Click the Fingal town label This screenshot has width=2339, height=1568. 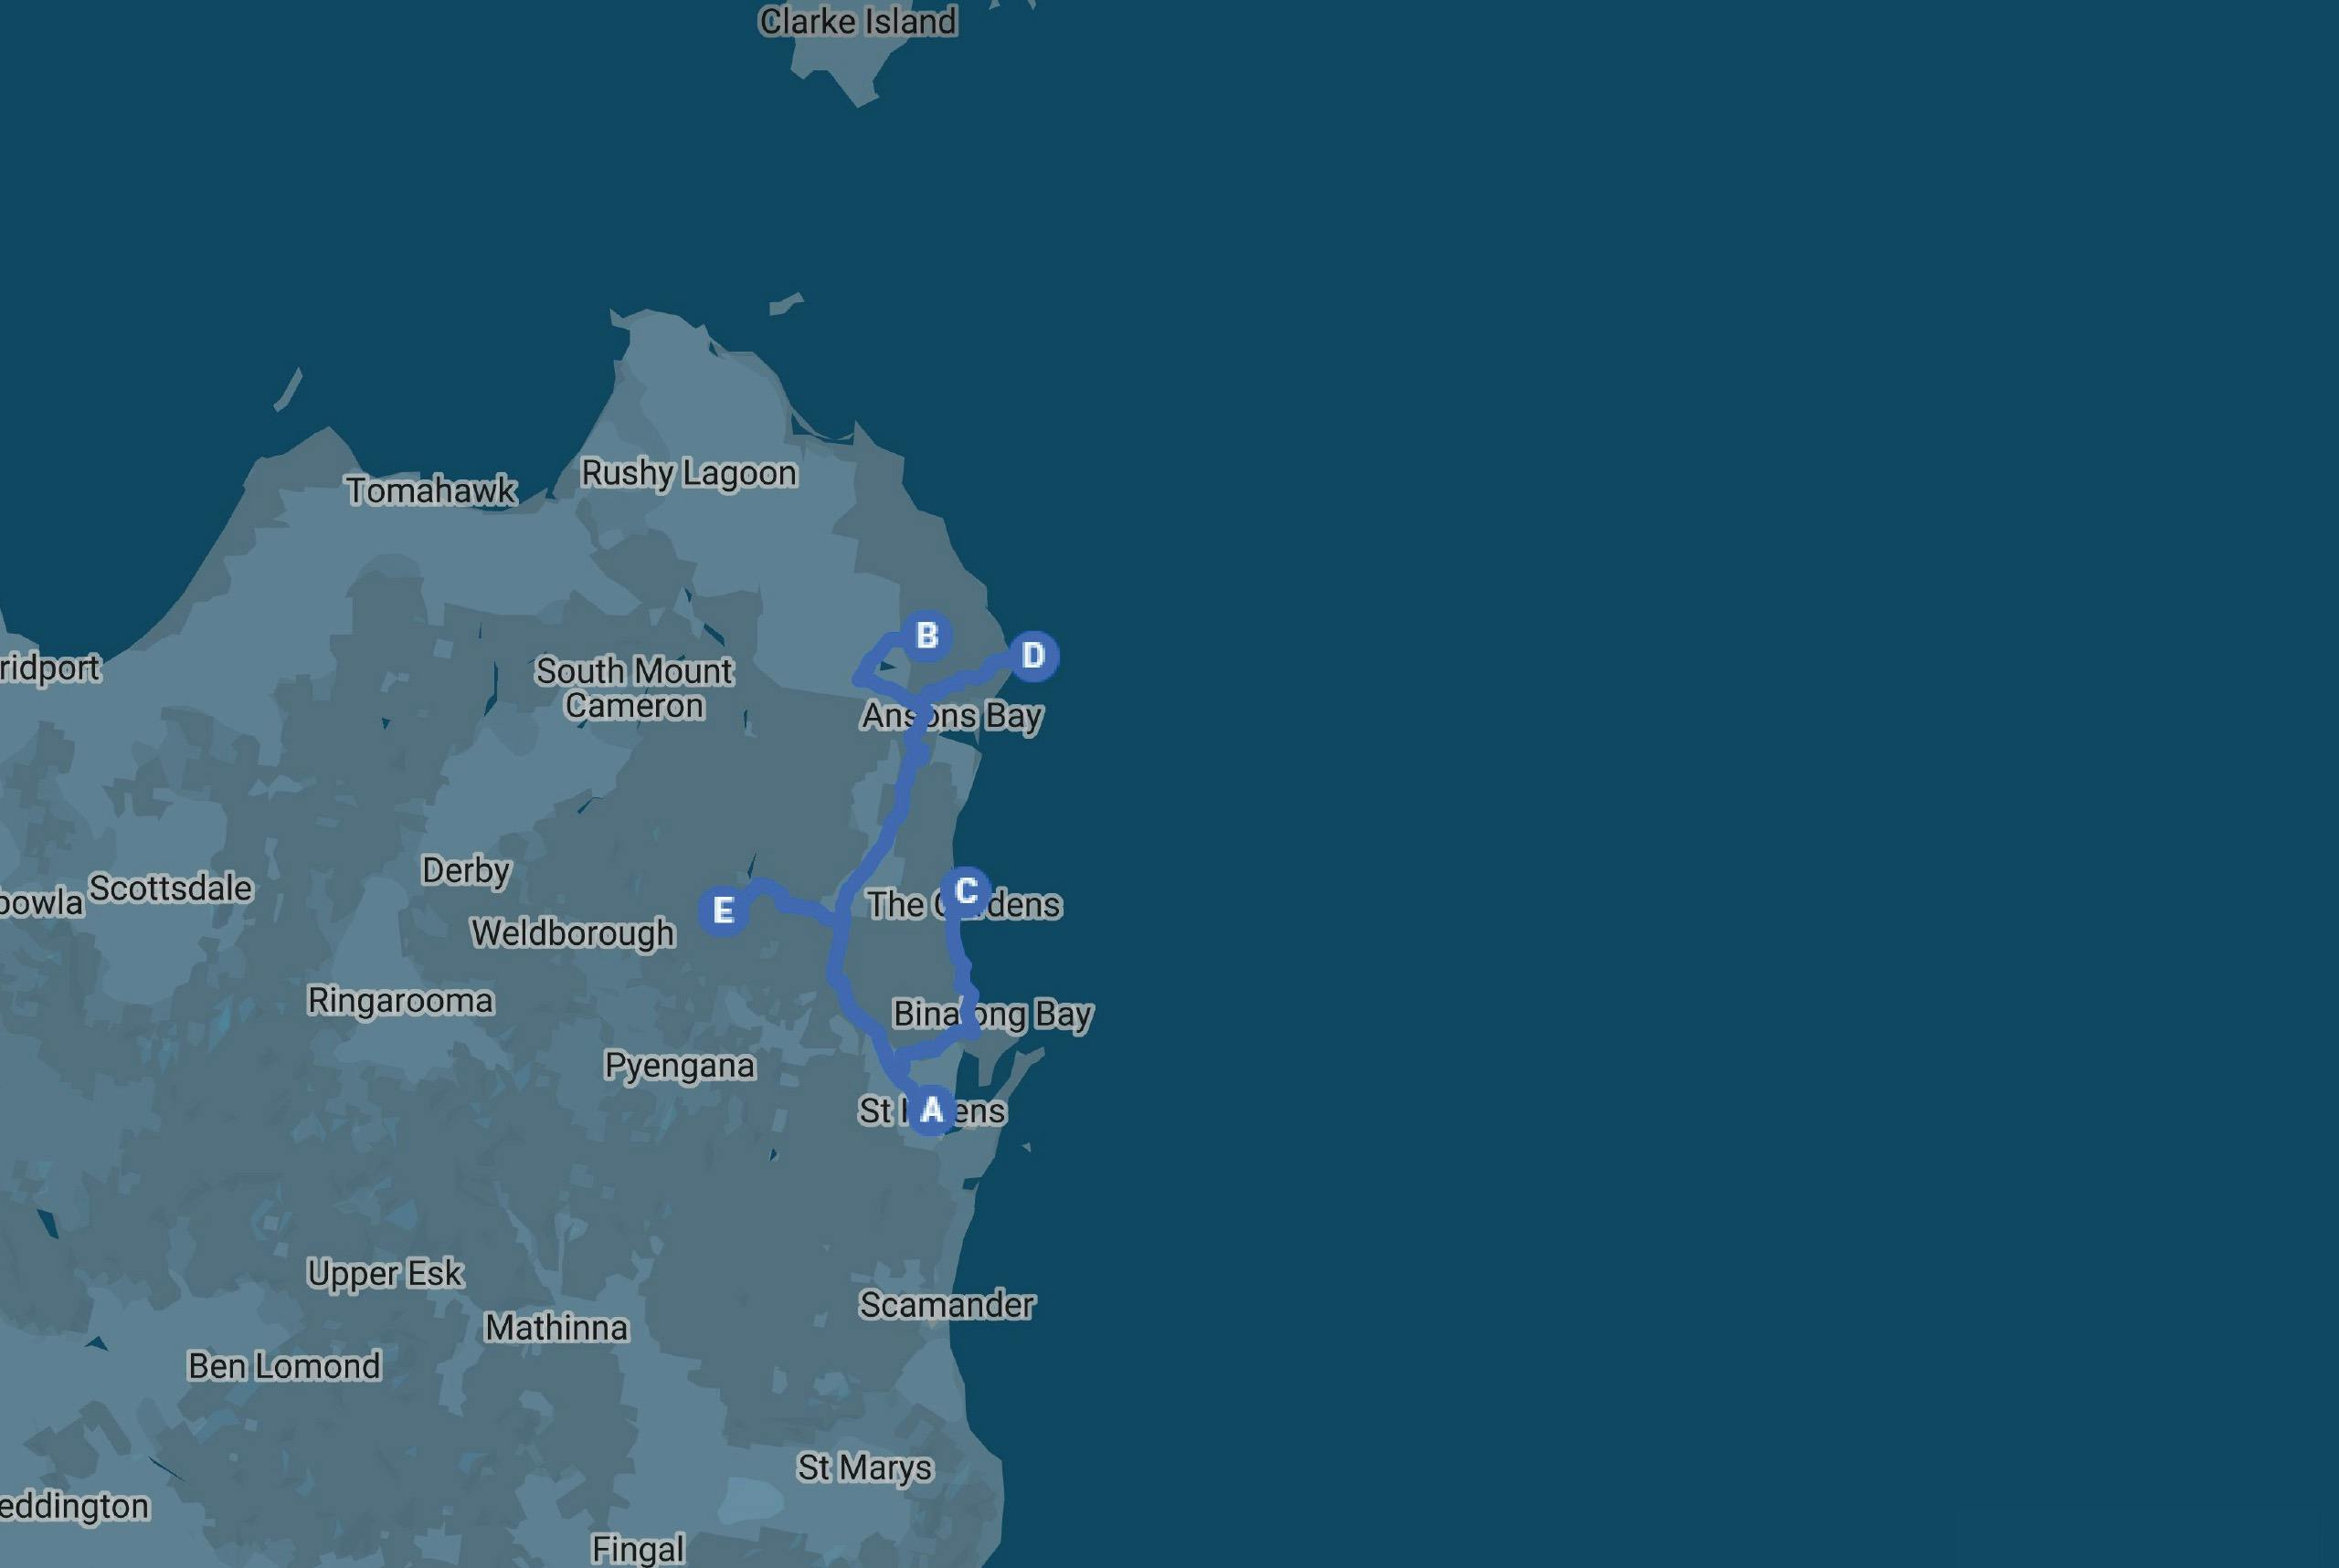pyautogui.click(x=637, y=1549)
